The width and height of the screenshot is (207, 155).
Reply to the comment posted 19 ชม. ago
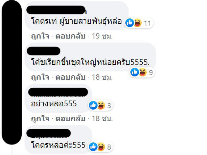[70, 36]
